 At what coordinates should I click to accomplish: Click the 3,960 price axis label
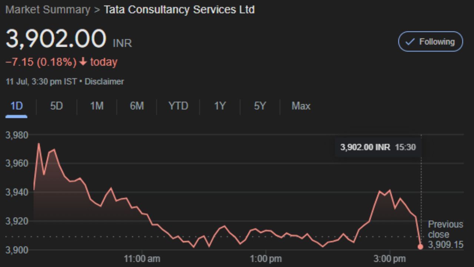click(x=17, y=164)
